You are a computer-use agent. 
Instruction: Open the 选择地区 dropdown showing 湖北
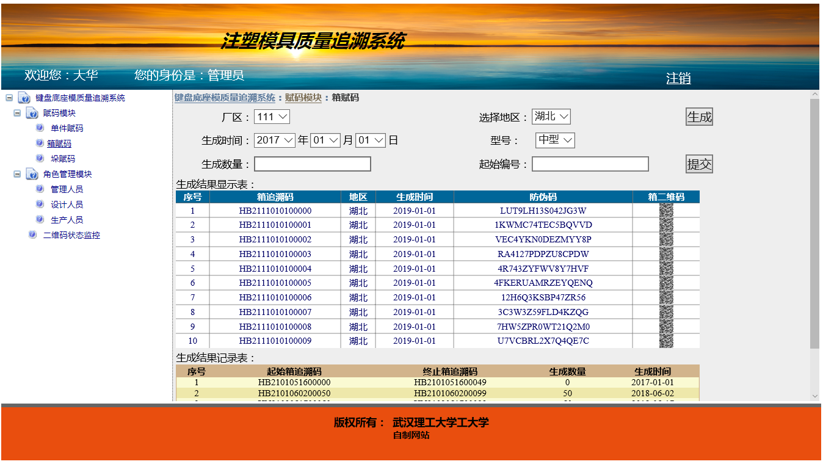click(x=551, y=117)
